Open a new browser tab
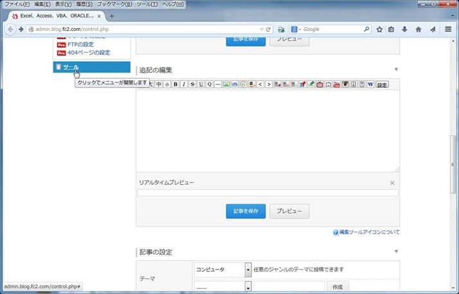This screenshot has height=294, width=459. [x=112, y=16]
